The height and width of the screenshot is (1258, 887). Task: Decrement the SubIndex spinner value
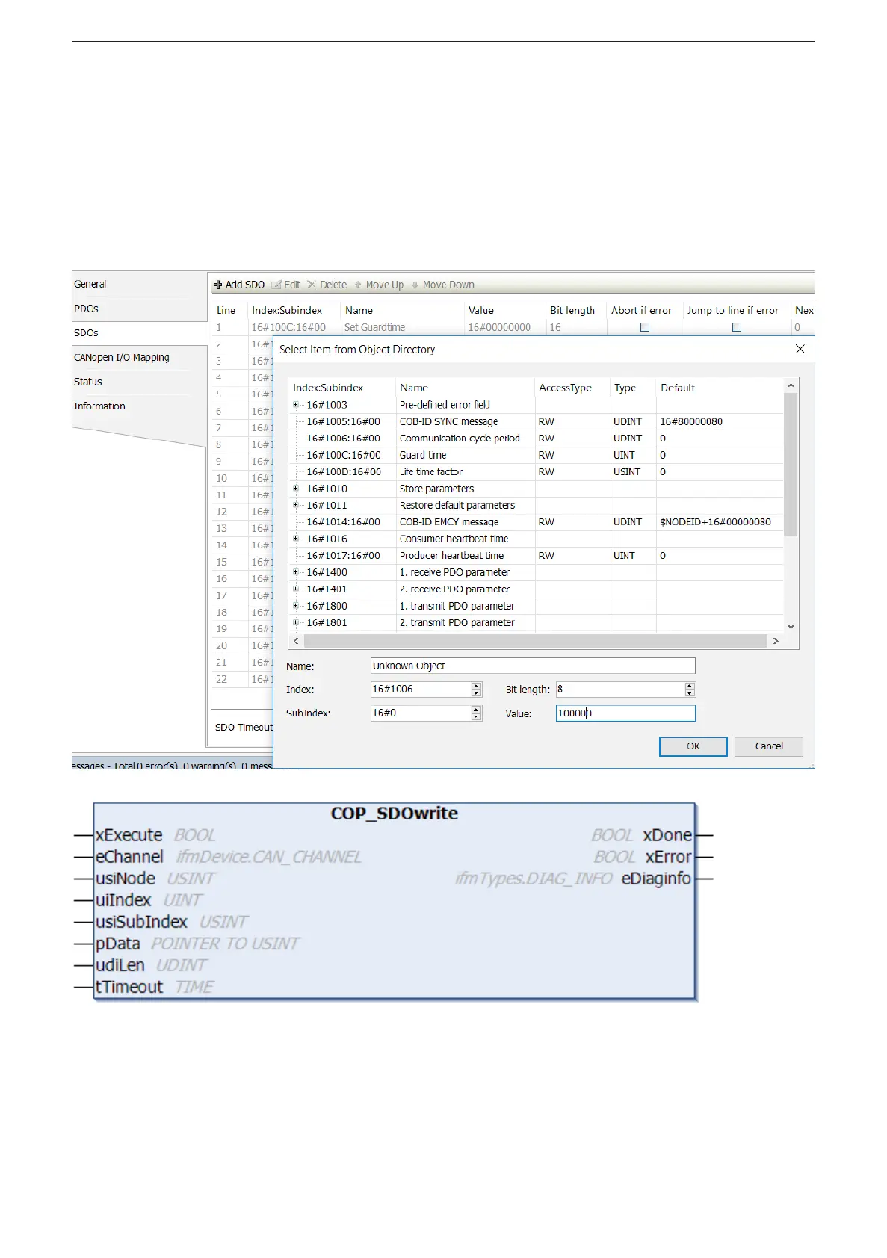477,717
